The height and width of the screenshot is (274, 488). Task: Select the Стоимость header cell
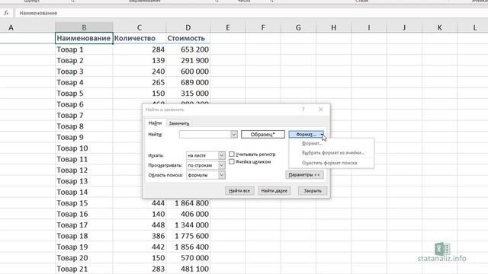[x=188, y=38]
